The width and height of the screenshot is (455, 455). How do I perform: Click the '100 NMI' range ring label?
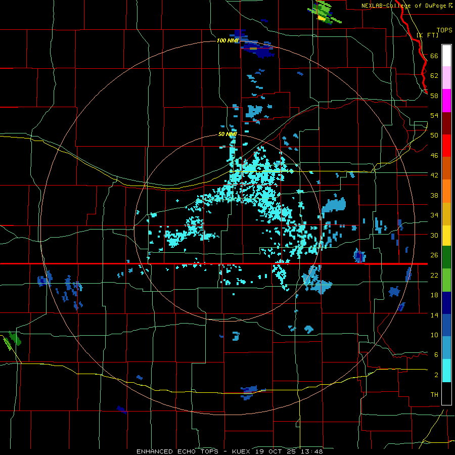tap(227, 40)
